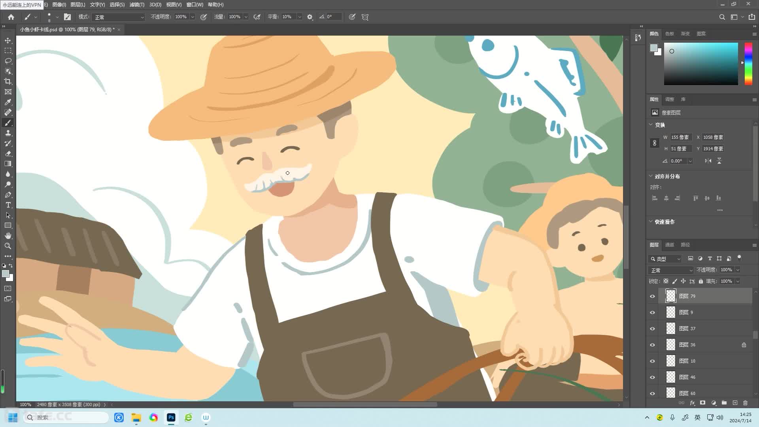Image resolution: width=759 pixels, height=427 pixels.
Task: Hide layer 图层 60
Action: (652, 393)
